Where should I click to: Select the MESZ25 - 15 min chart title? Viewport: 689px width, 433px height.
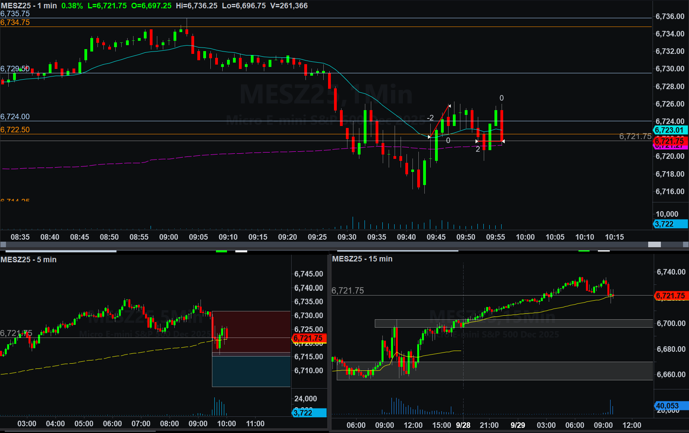click(x=362, y=259)
